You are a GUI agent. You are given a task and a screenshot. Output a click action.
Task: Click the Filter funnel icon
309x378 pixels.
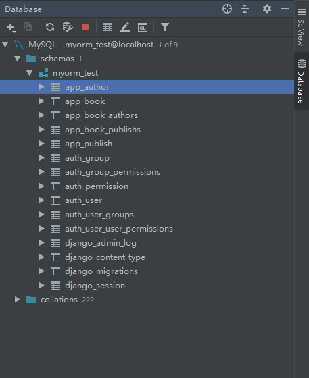coord(165,27)
